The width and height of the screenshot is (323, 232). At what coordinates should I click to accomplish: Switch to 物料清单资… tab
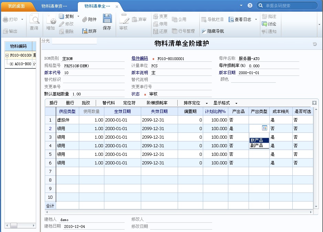(x=54, y=6)
